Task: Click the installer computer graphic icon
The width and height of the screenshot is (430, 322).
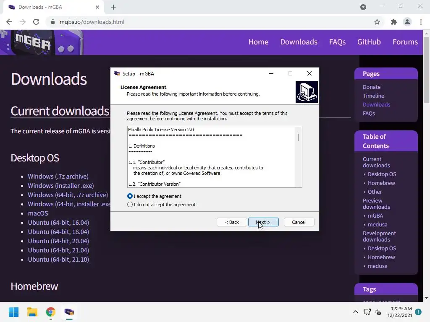Action: pos(307,92)
